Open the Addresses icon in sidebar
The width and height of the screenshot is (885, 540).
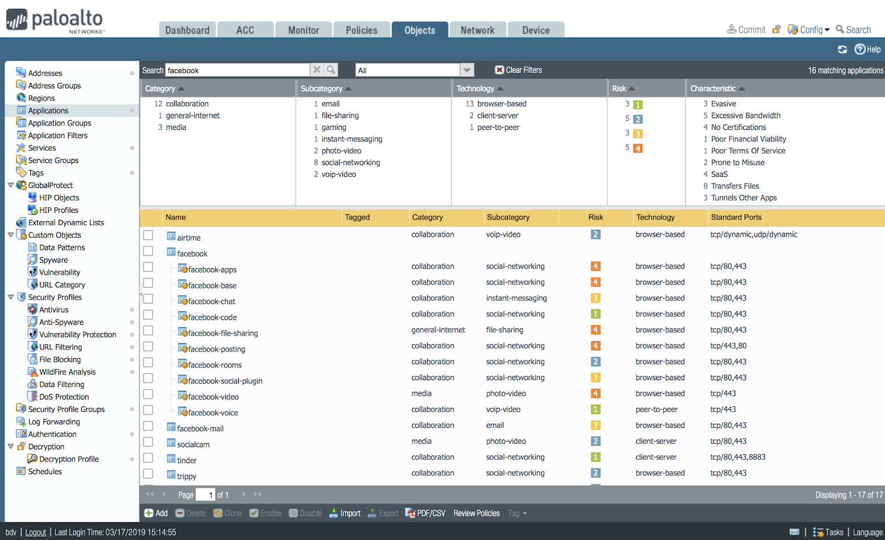pos(21,72)
